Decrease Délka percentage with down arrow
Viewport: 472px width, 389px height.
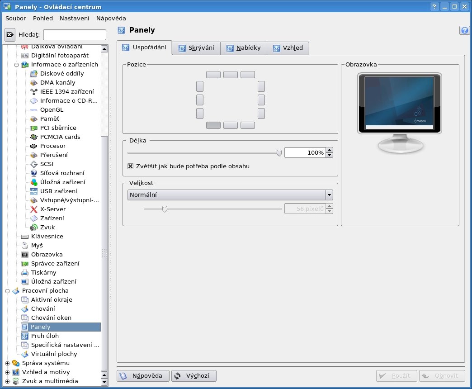point(329,155)
